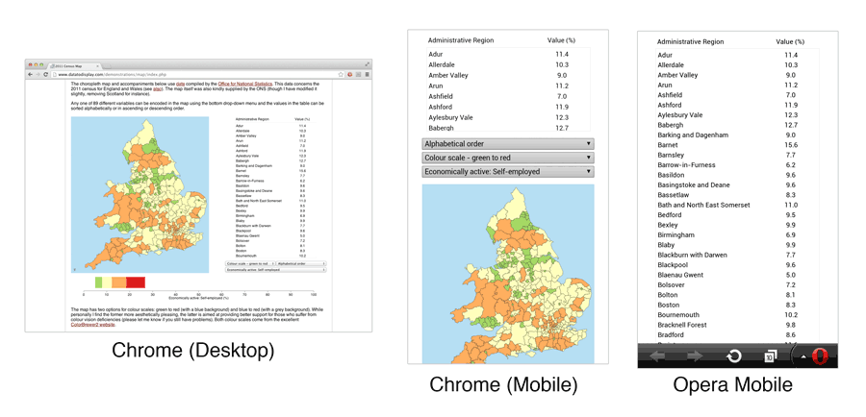
Task: Click orange legend swatch in Chrome desktop
Action: (x=118, y=282)
